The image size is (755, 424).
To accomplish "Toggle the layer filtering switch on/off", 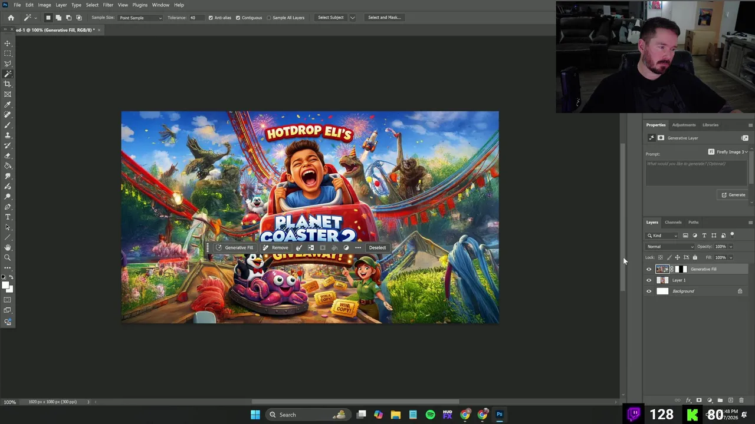I will 732,235.
